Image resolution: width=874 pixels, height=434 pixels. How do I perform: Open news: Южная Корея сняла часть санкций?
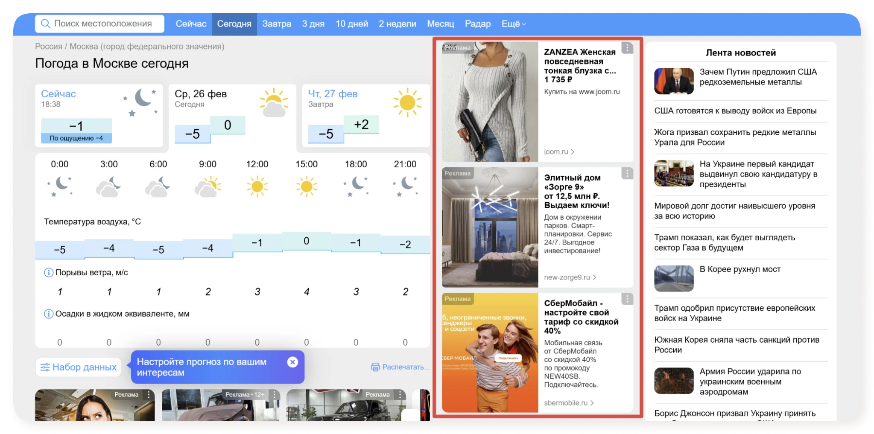(737, 345)
